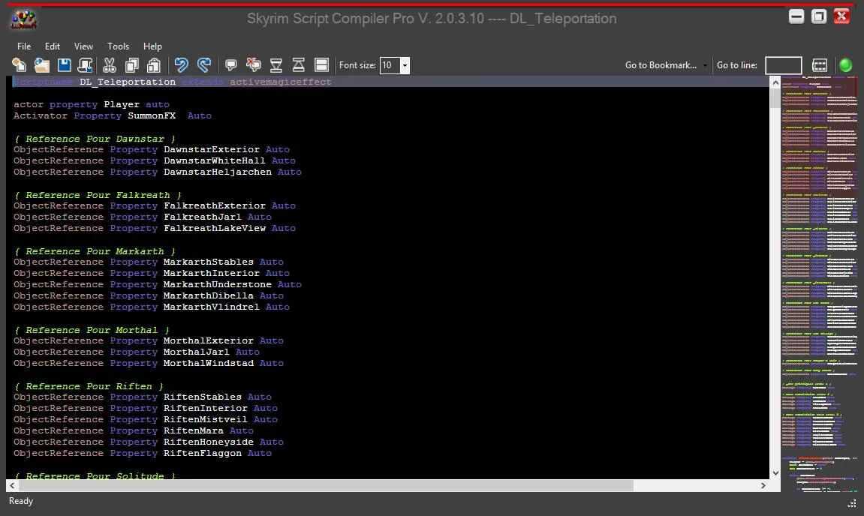This screenshot has height=516, width=864.
Task: Click the RiftenMistveil property line
Action: (x=146, y=419)
